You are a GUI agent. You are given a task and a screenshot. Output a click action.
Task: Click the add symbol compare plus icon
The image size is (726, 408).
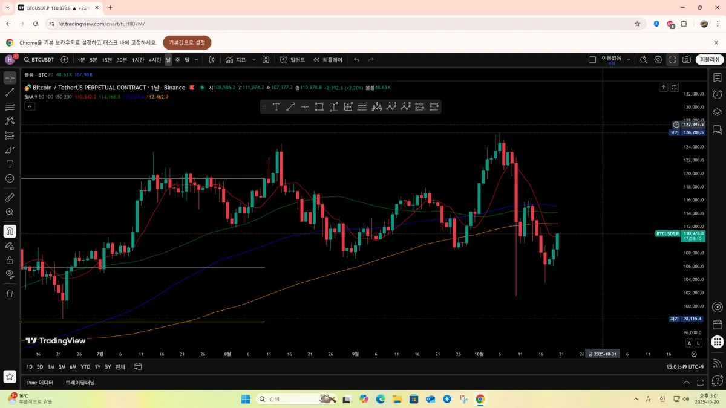point(65,60)
